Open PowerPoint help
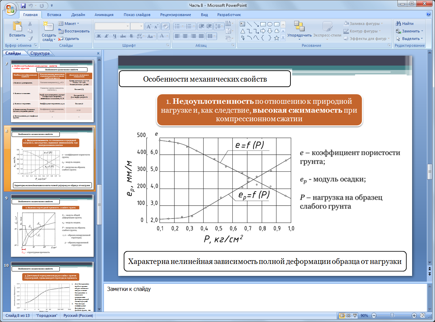 (x=429, y=14)
